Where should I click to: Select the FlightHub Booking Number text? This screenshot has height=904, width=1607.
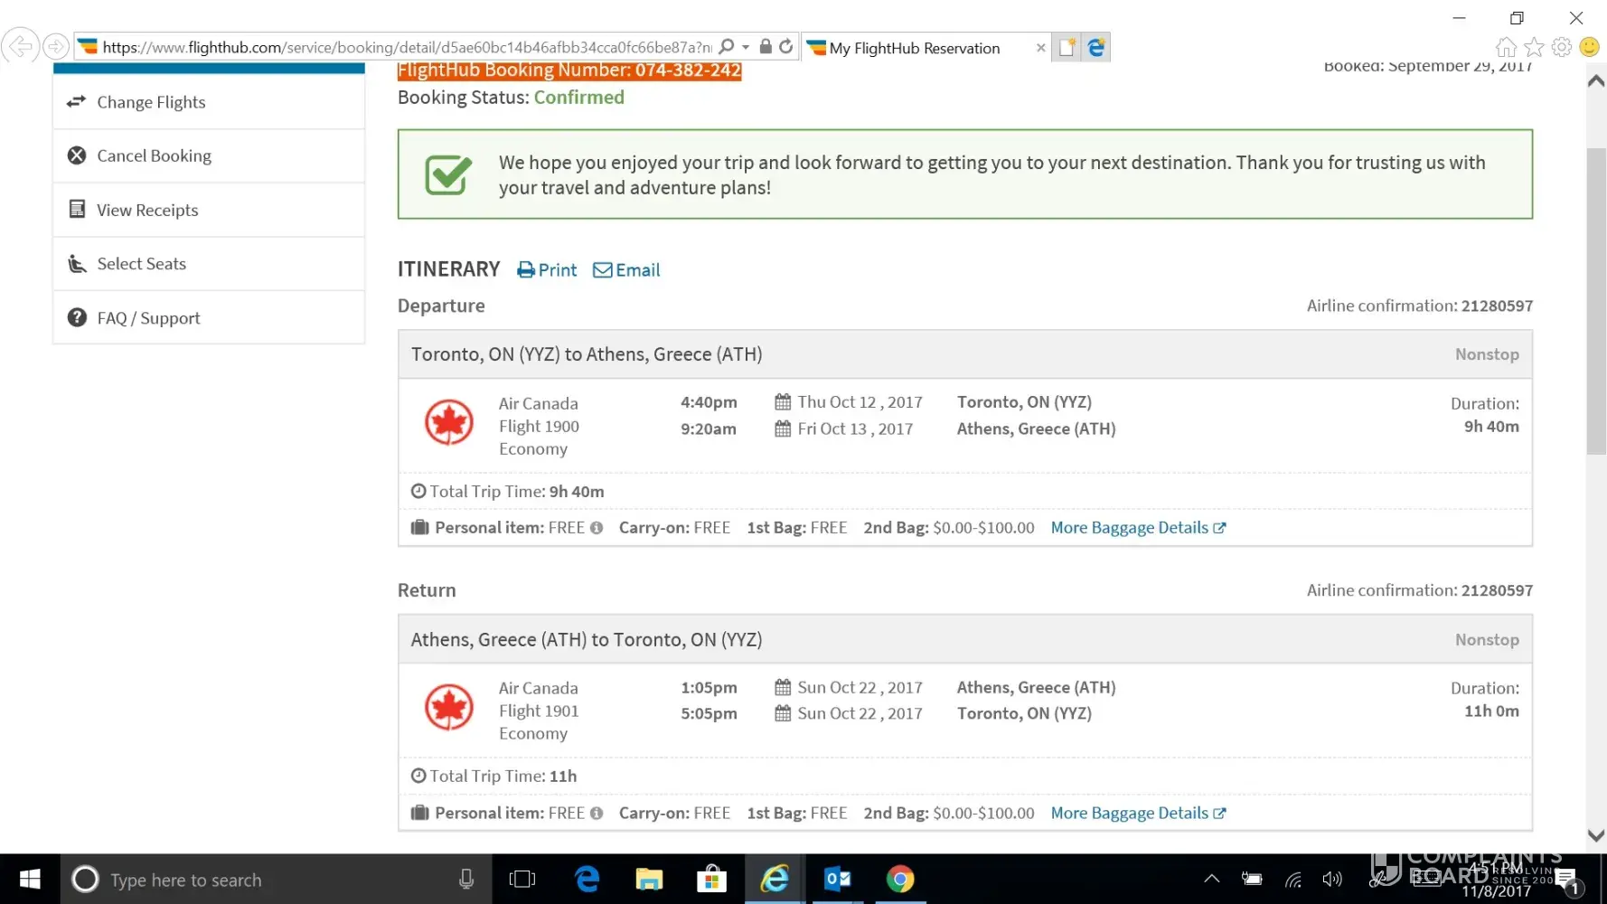pos(569,71)
